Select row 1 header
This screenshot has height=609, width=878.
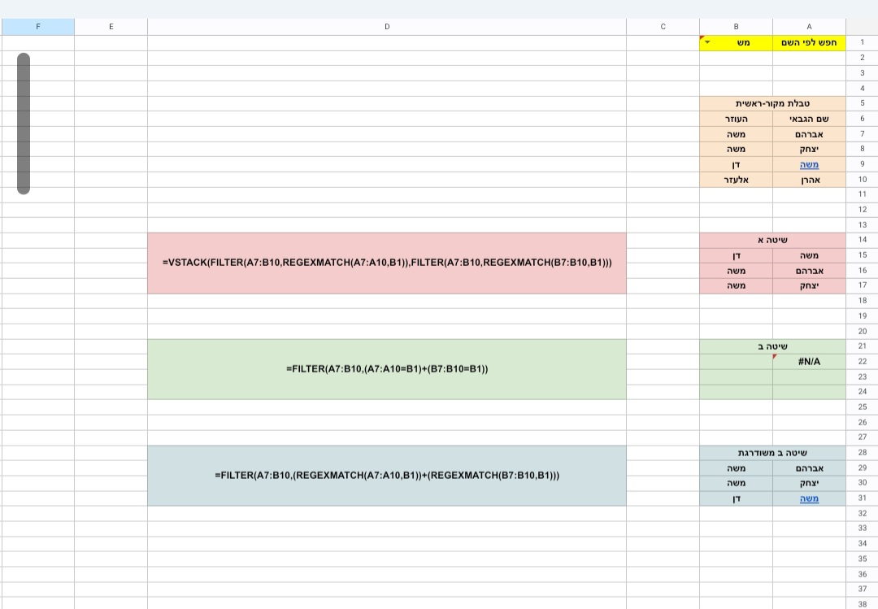coord(863,42)
